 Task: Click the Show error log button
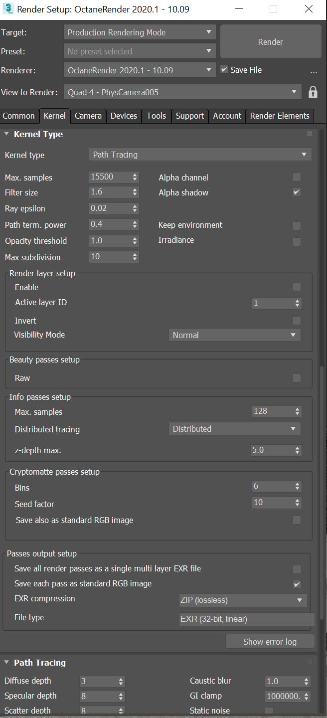tap(270, 642)
